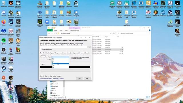Refresh the Explorer folder view

[x=114, y=33]
